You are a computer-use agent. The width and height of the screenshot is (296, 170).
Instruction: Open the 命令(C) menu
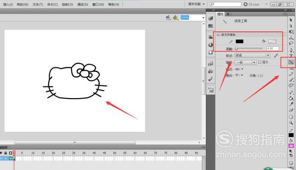coord(52,5)
